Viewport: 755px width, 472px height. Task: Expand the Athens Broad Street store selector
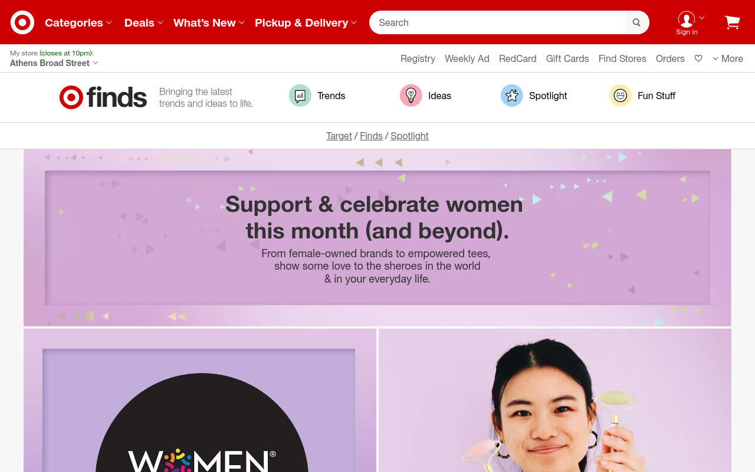pos(54,63)
